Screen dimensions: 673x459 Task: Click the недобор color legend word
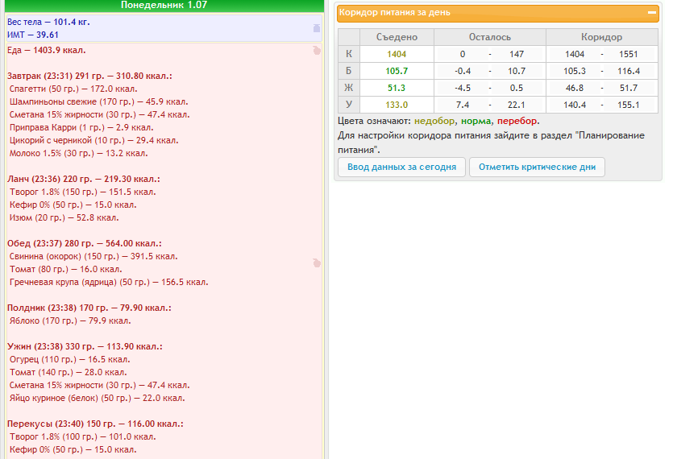click(434, 121)
